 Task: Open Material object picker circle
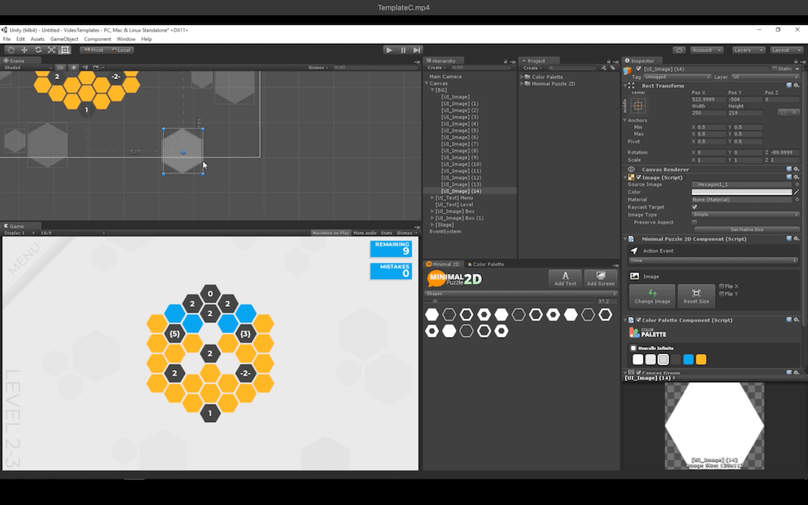pyautogui.click(x=797, y=199)
